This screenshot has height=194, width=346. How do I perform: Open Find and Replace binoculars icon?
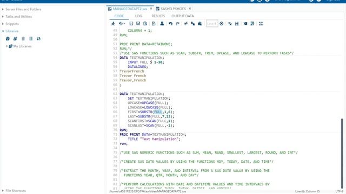pyautogui.click(x=237, y=24)
